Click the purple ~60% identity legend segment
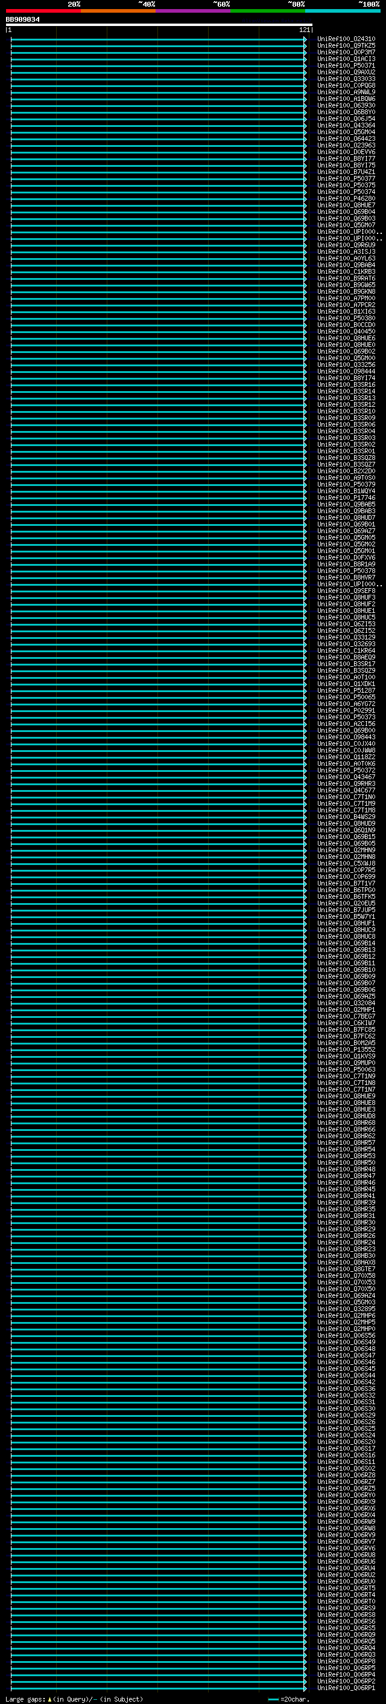Viewport: 386px width, 1704px height. tap(192, 11)
